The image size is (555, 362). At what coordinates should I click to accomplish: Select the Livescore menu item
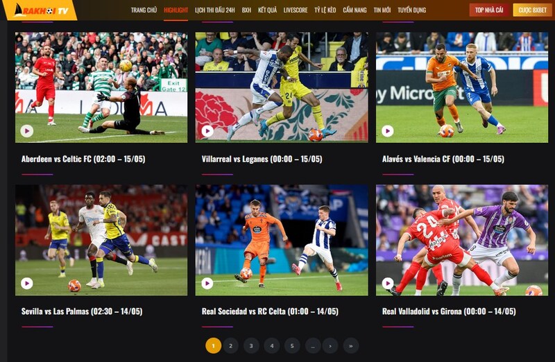[x=296, y=10]
